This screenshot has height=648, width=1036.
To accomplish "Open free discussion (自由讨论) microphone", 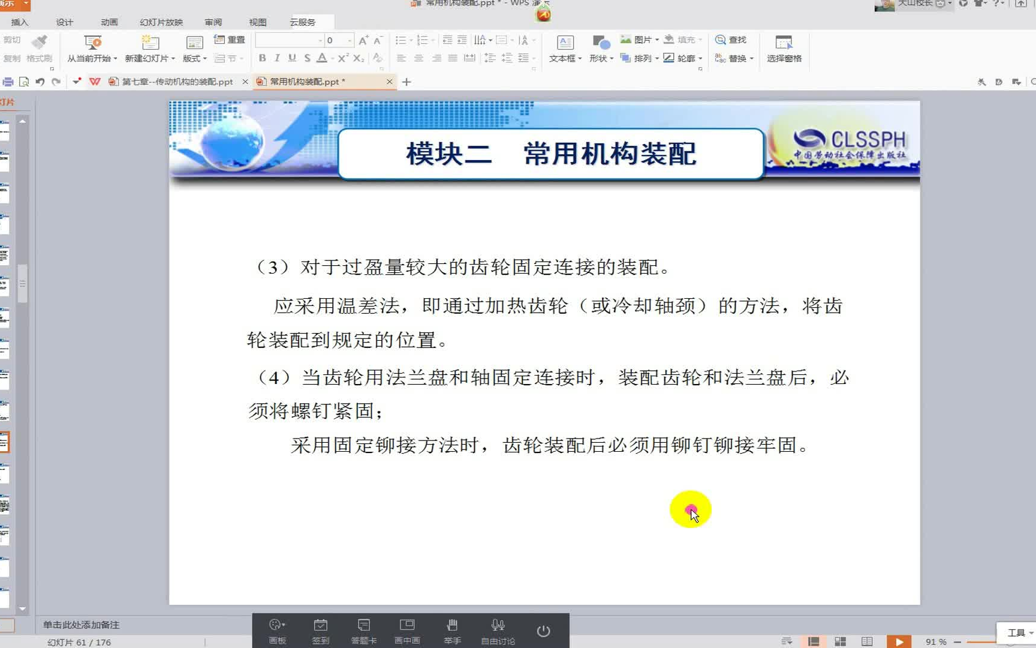I will (x=498, y=631).
